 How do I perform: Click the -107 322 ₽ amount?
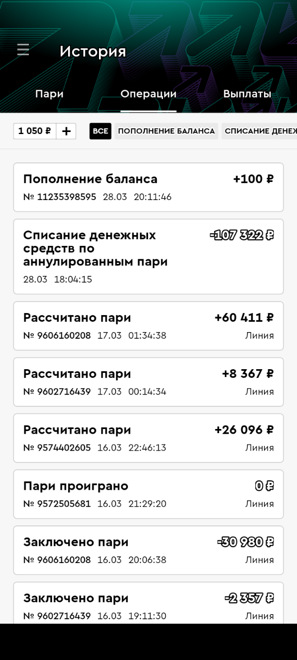(242, 235)
